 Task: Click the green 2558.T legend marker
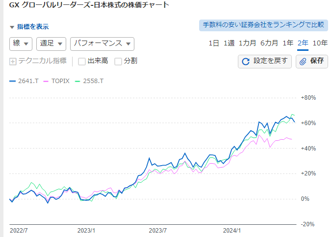pyautogui.click(x=77, y=81)
